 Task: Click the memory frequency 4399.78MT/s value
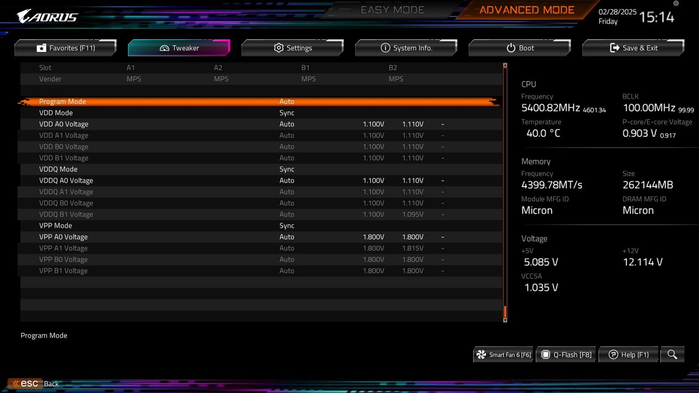[552, 185]
